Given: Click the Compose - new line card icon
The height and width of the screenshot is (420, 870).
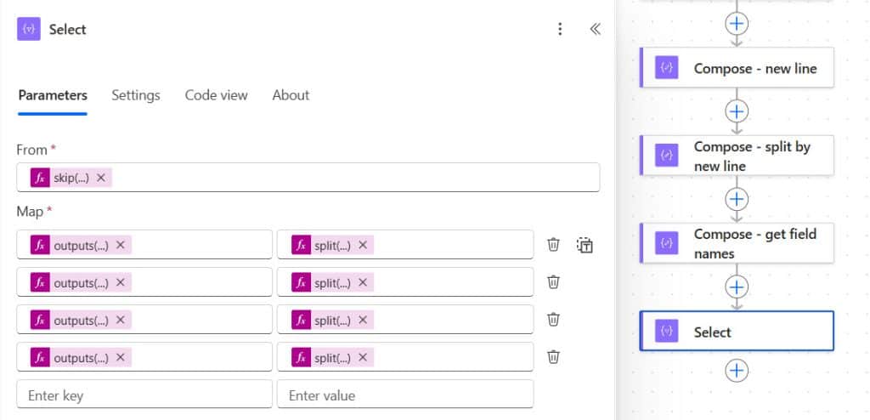Looking at the screenshot, I should point(666,68).
